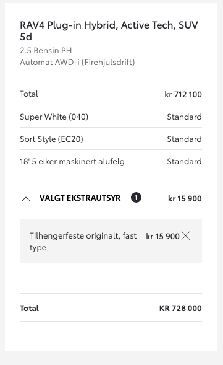This screenshot has height=365, width=223.
Task: Select the Sort Style (EC20) row
Action: 111,139
